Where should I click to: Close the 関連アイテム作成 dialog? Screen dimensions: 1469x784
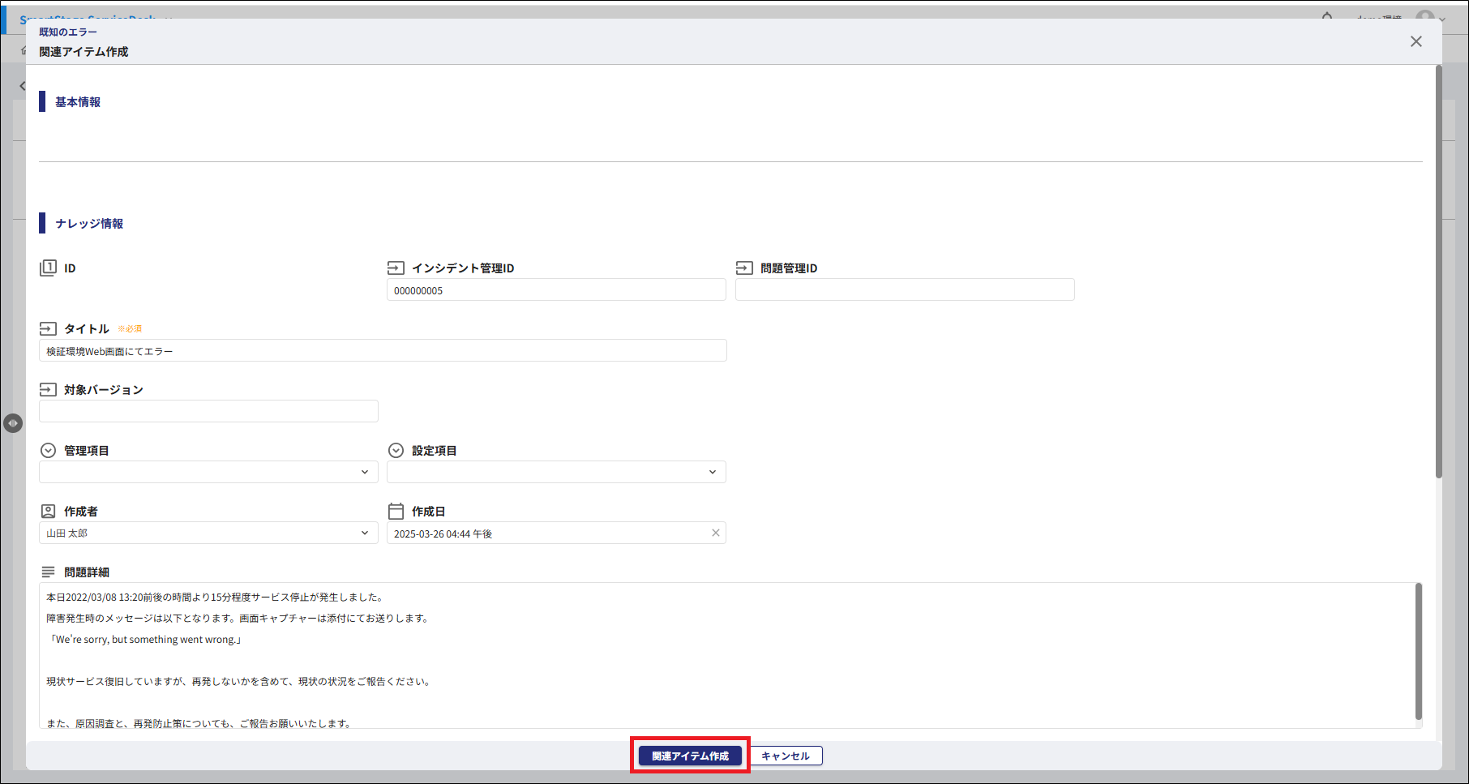click(1415, 41)
